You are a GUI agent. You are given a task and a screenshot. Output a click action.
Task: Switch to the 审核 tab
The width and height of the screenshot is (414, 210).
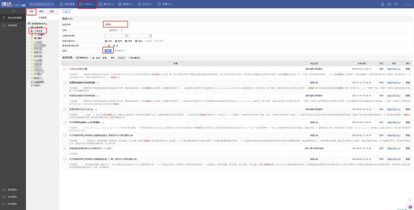[x=41, y=12]
